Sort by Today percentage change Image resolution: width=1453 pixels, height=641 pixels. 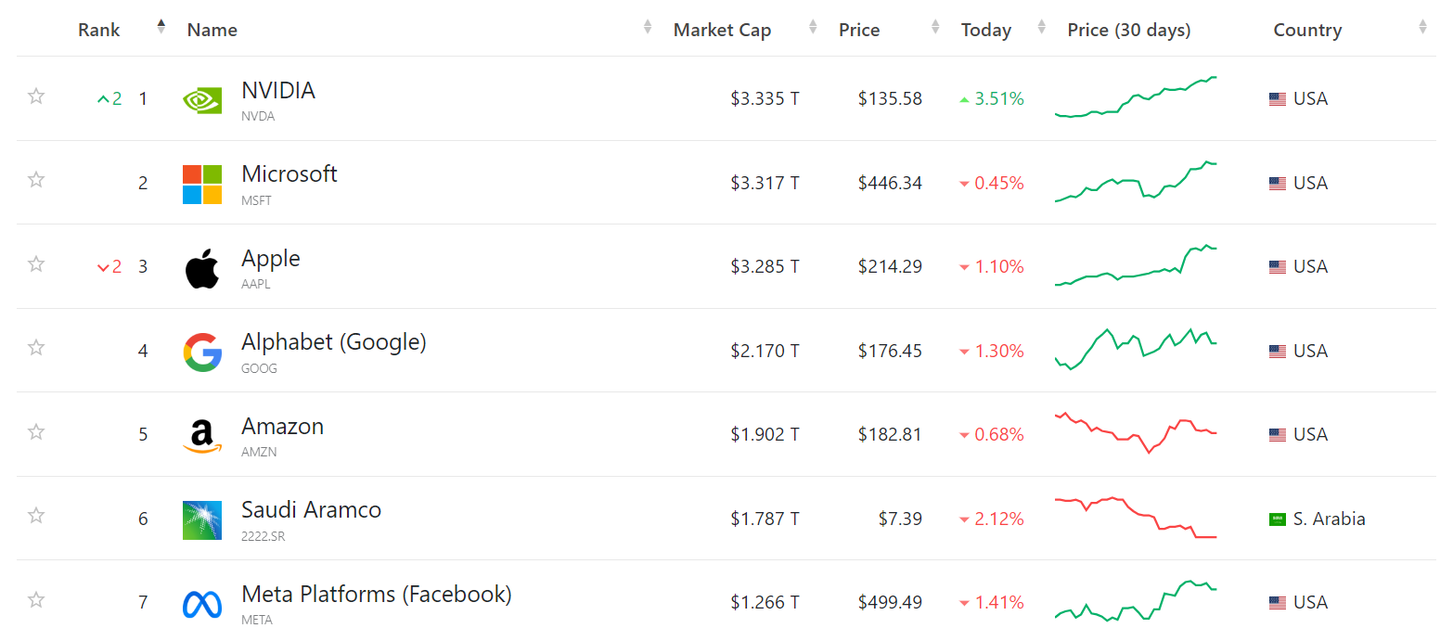(985, 30)
